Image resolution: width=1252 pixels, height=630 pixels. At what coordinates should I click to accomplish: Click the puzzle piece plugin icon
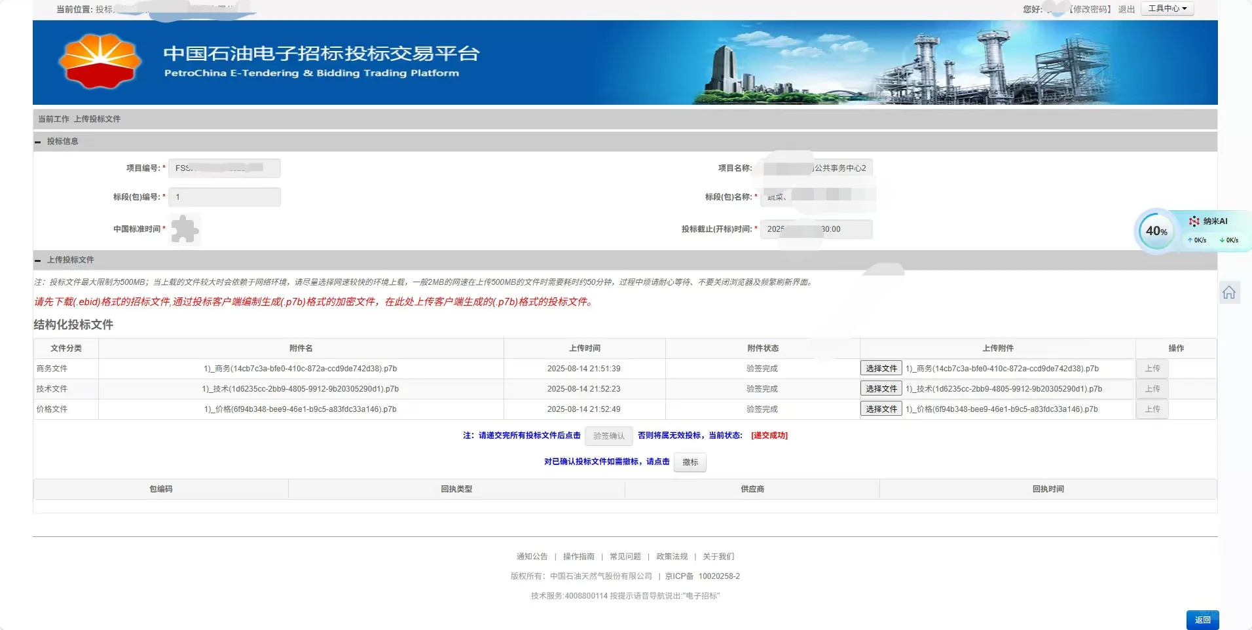point(185,229)
